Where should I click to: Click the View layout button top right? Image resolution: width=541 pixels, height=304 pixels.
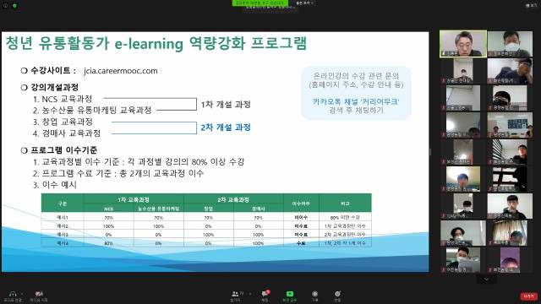(x=532, y=6)
